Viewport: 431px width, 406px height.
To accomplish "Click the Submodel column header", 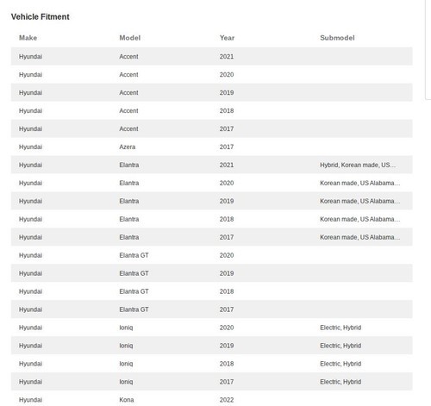I will click(337, 38).
